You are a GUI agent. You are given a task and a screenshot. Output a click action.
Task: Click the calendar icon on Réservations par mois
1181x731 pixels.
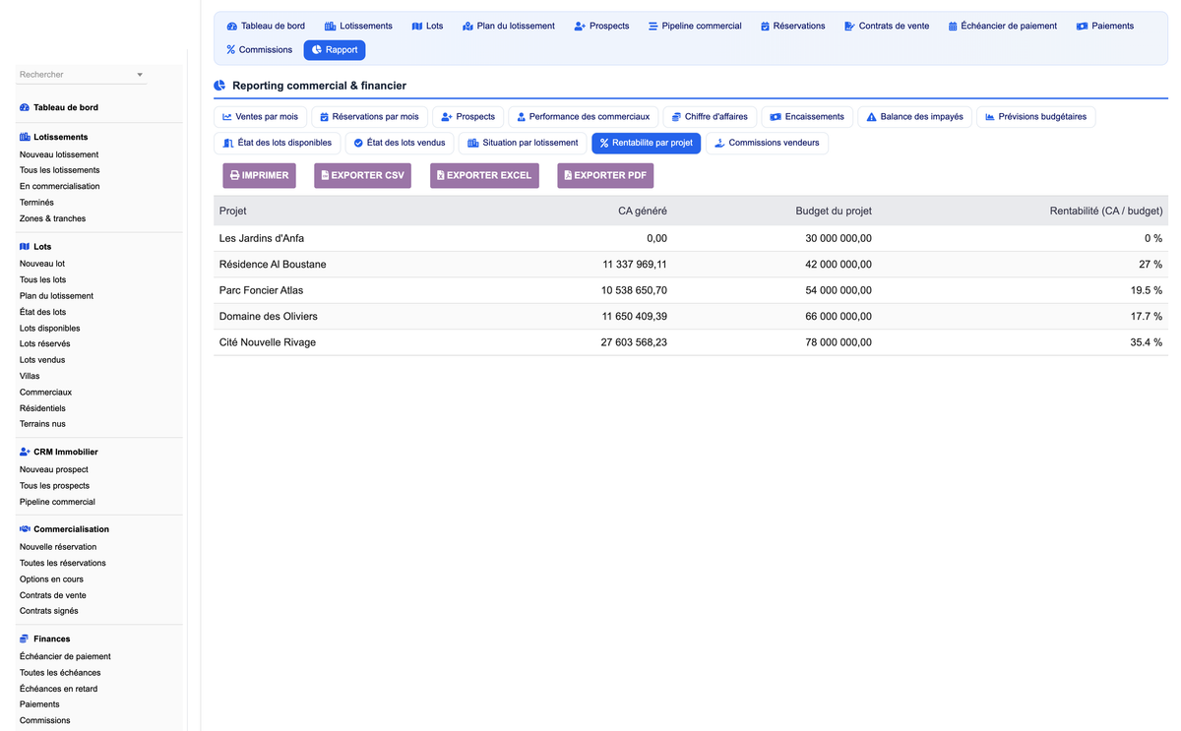pos(324,117)
